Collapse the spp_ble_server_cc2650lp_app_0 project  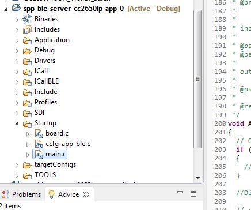pyautogui.click(x=6, y=9)
